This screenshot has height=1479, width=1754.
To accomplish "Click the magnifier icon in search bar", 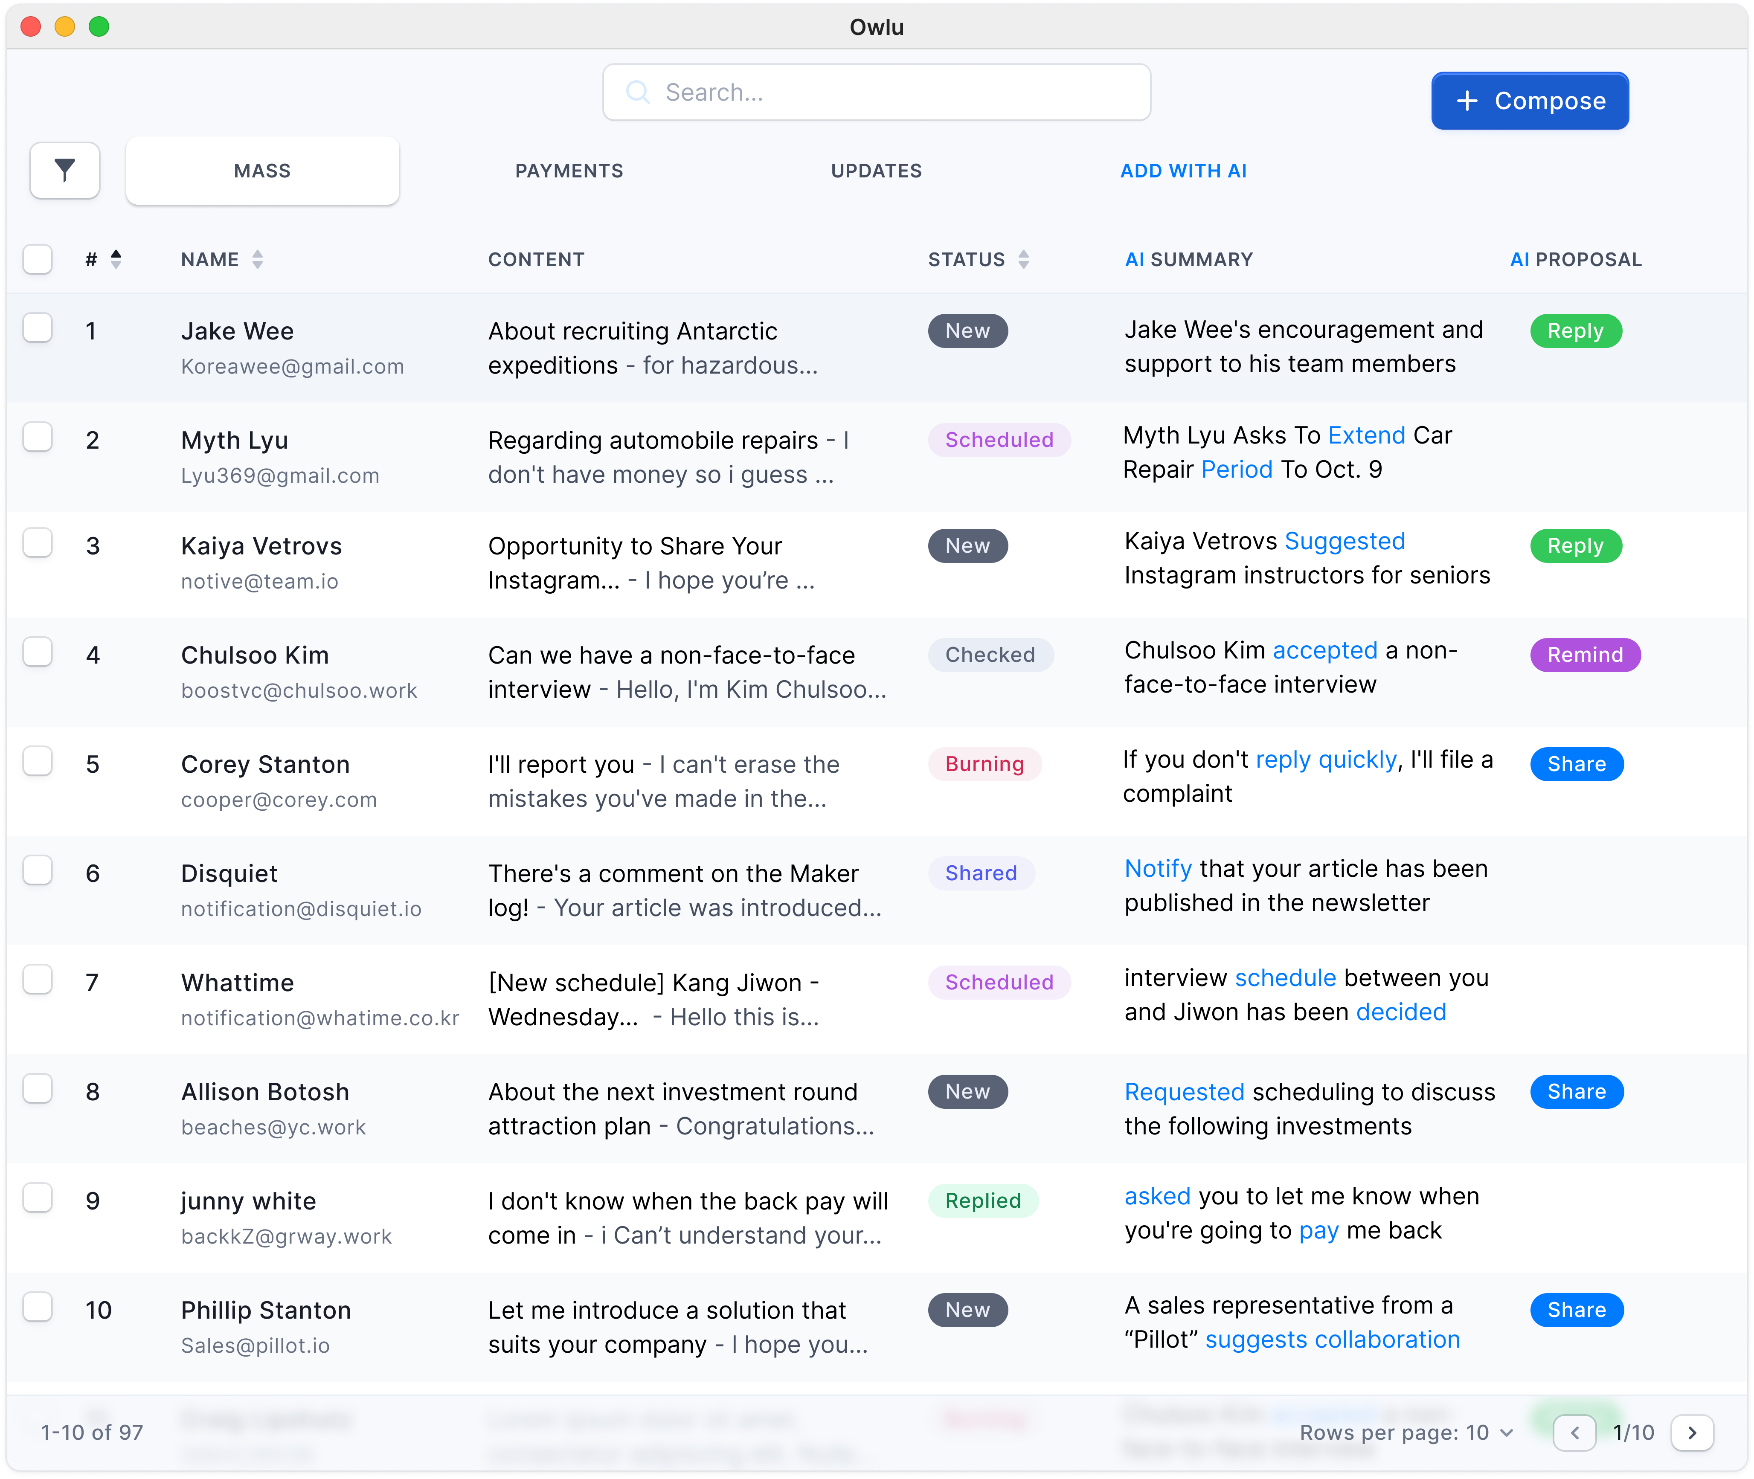I will (637, 92).
